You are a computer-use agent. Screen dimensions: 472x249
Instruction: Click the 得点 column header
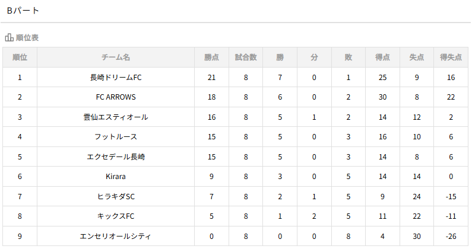pos(383,58)
